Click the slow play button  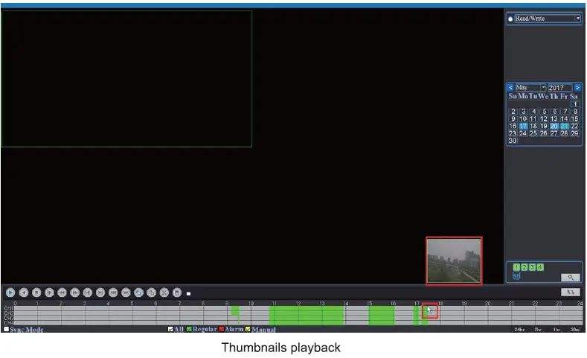pyautogui.click(x=49, y=293)
